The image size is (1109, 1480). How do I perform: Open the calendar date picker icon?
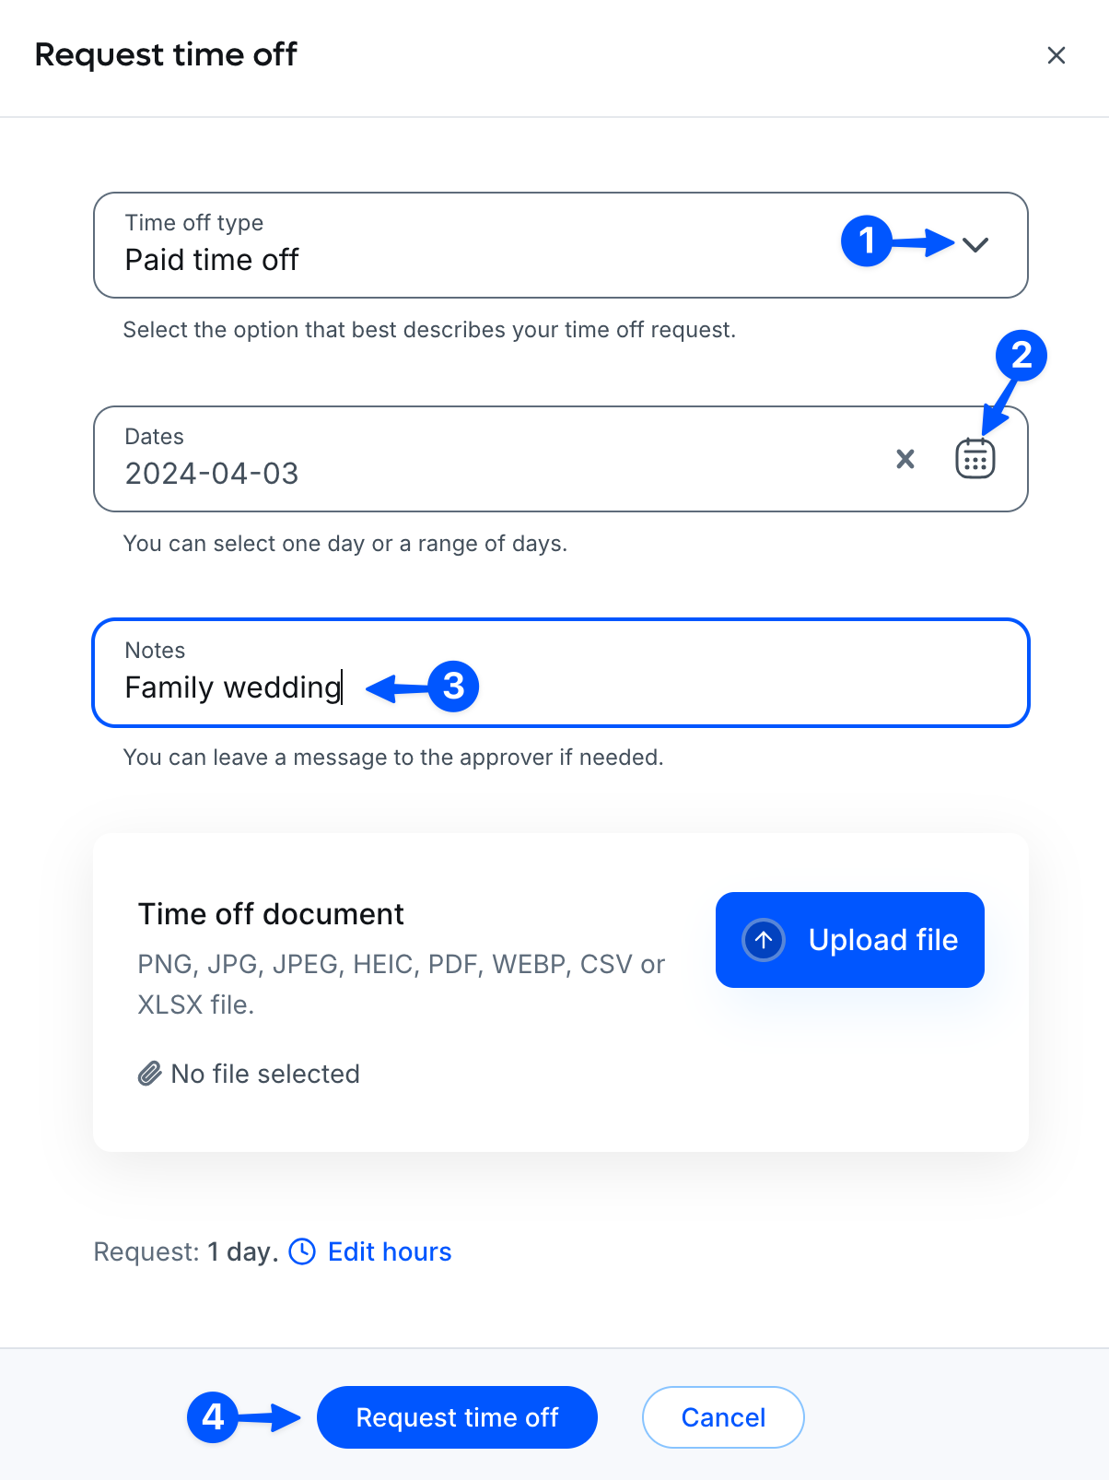(975, 458)
